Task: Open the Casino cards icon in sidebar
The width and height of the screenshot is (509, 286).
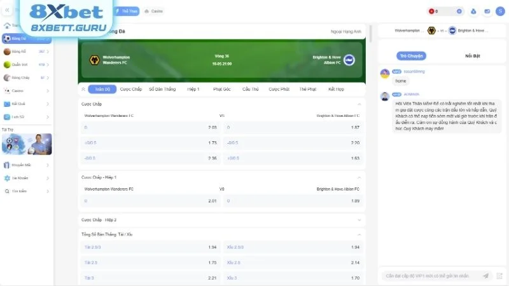Action: pos(7,91)
